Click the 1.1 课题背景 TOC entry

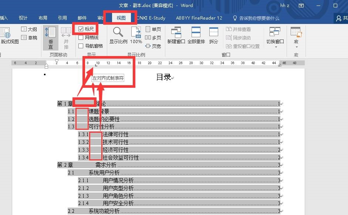click(174, 111)
